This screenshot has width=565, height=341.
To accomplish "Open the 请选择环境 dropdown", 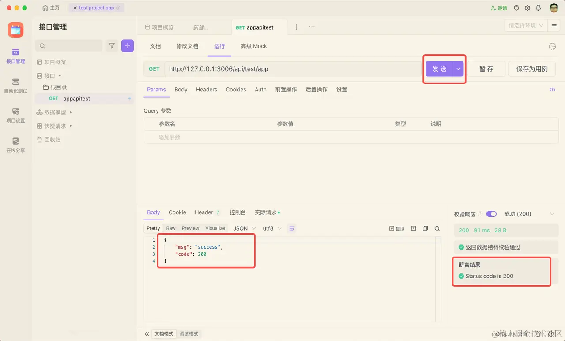I will [526, 26].
